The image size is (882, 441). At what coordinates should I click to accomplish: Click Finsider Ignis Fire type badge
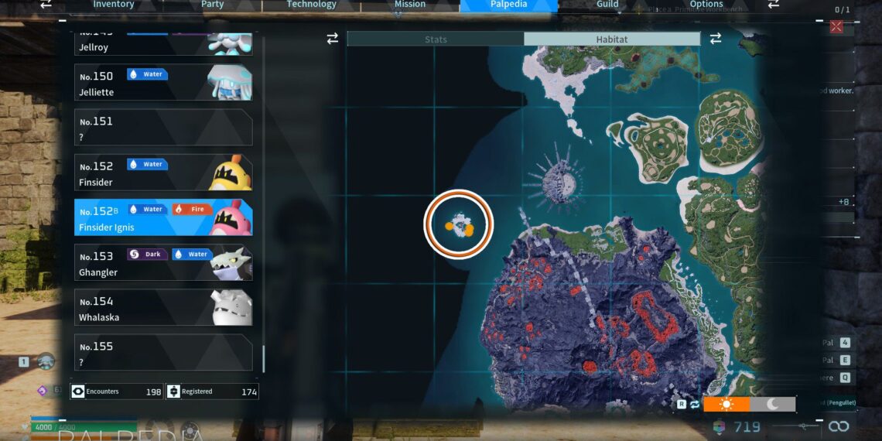point(193,209)
